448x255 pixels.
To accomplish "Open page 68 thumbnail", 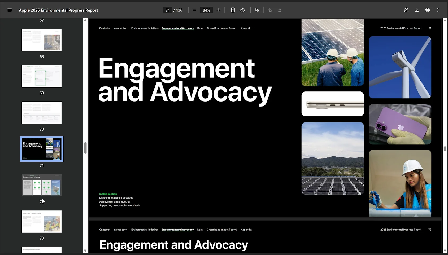I will (x=42, y=40).
